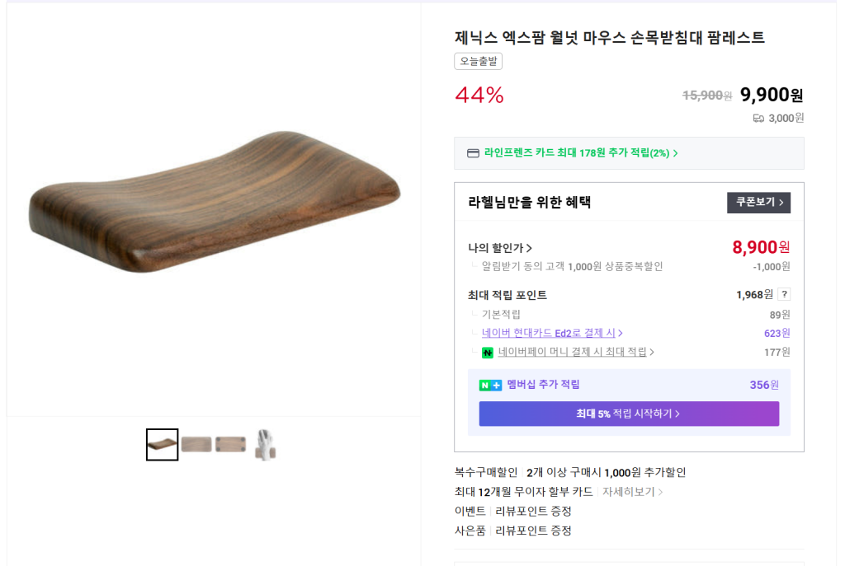Select the third product thumbnail
Viewport: 845px width, 566px height.
point(230,445)
